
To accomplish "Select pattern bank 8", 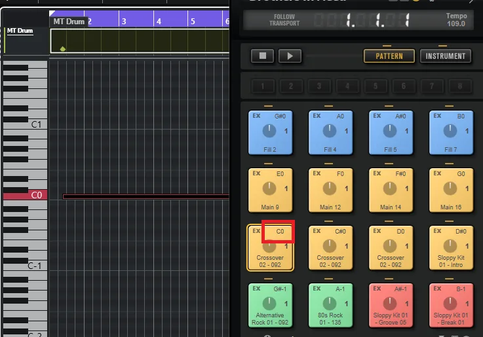I will pos(460,86).
